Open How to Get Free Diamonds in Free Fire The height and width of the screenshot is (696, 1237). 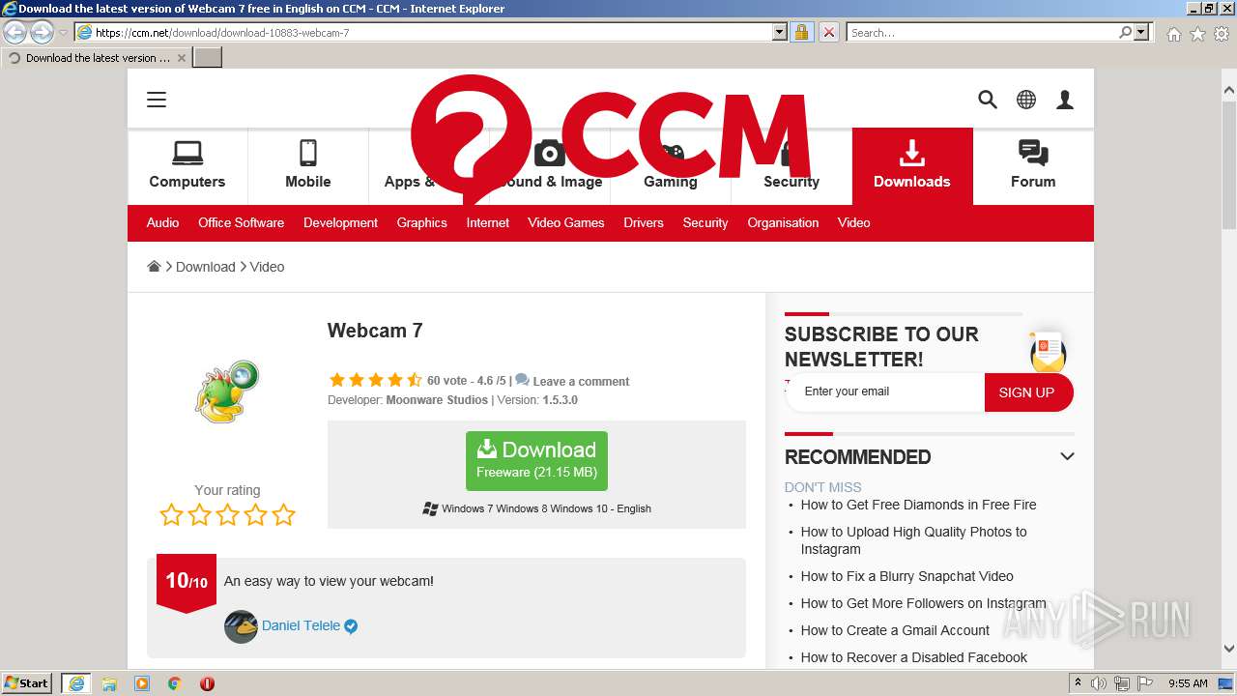tap(918, 505)
